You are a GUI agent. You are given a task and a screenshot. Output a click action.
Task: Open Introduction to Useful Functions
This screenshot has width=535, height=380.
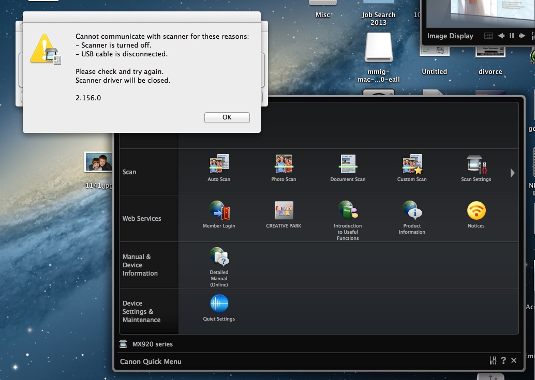[348, 211]
